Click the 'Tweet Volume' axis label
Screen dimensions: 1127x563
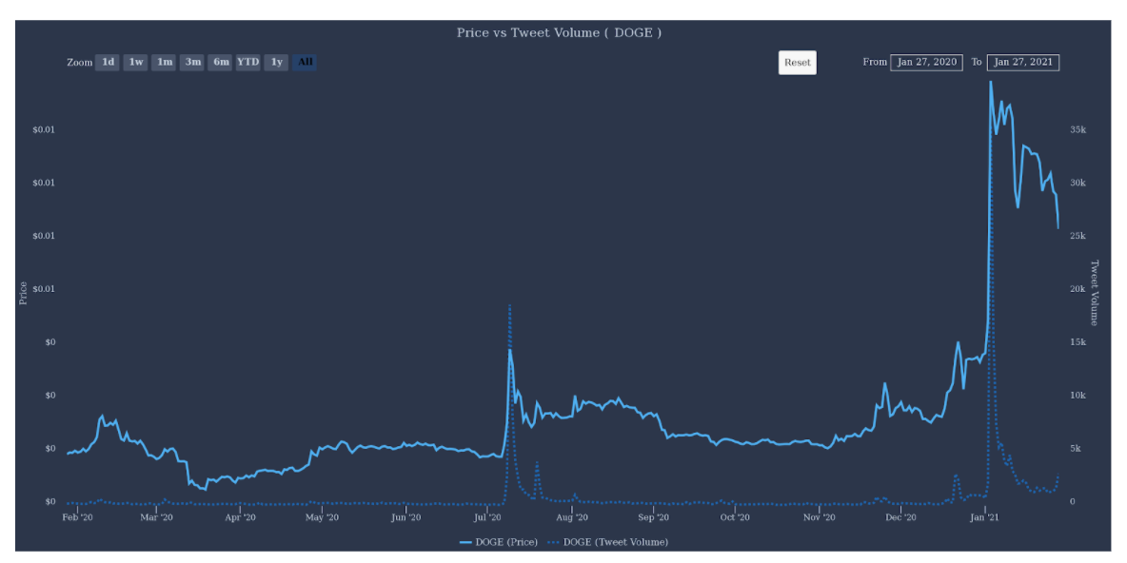click(1094, 293)
